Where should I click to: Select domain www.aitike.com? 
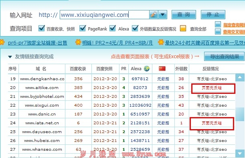point(42,88)
